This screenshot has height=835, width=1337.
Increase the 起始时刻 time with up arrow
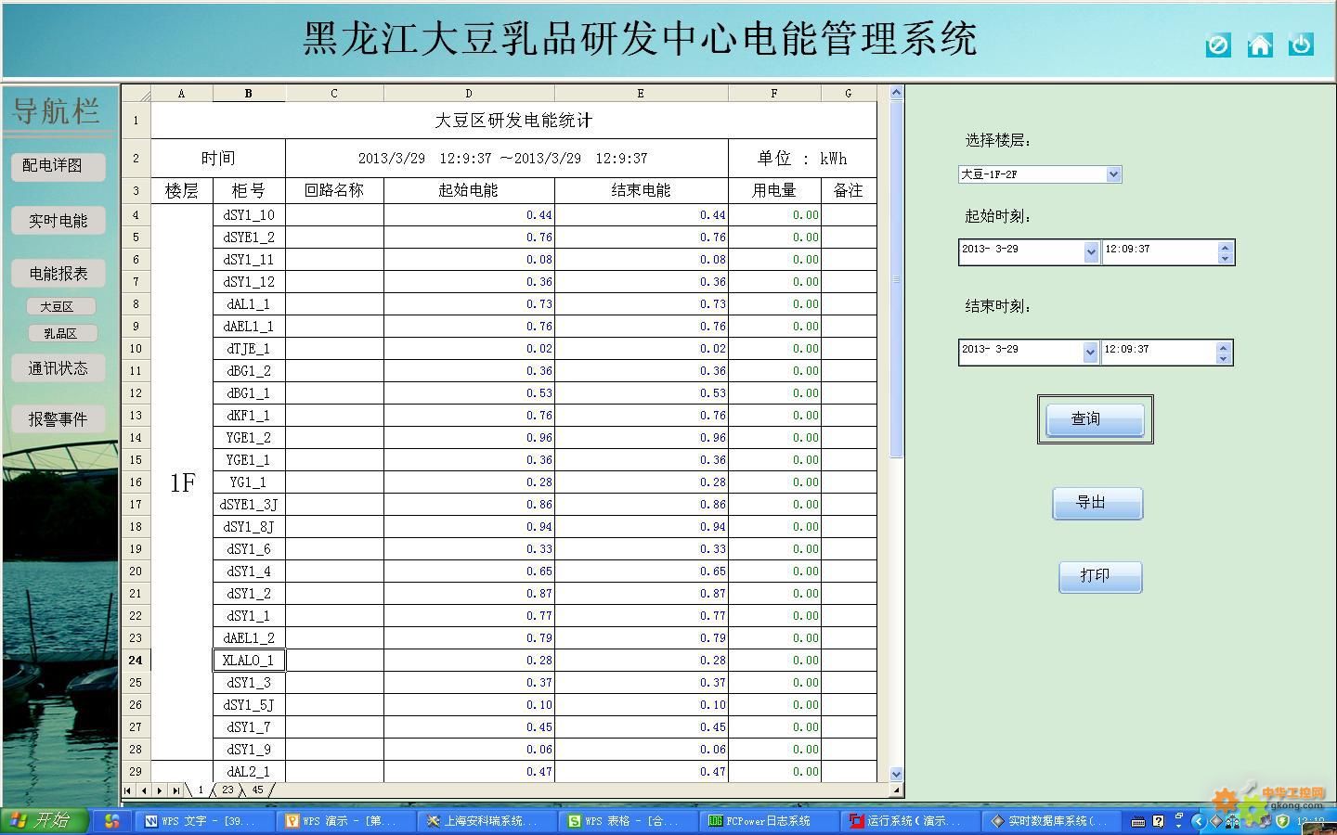1225,247
